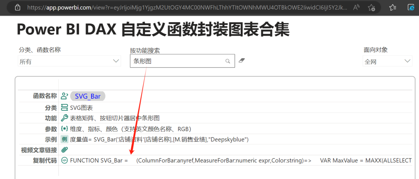Open the paperclip link in 视频文章链接 row
Image resolution: width=419 pixels, height=179 pixels.
(x=64, y=149)
